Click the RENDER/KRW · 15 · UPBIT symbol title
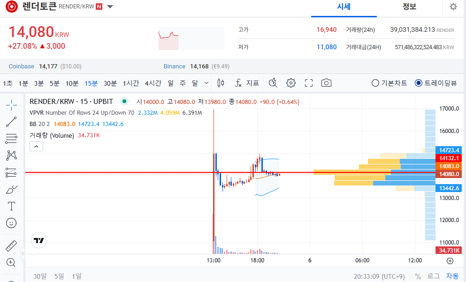The height and width of the screenshot is (282, 466). 71,101
